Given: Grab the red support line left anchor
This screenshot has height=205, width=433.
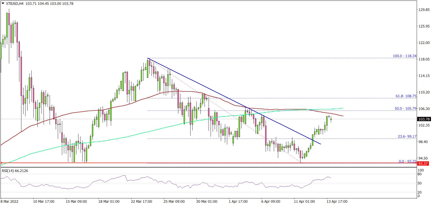Looking at the screenshot, I should pos(1,163).
